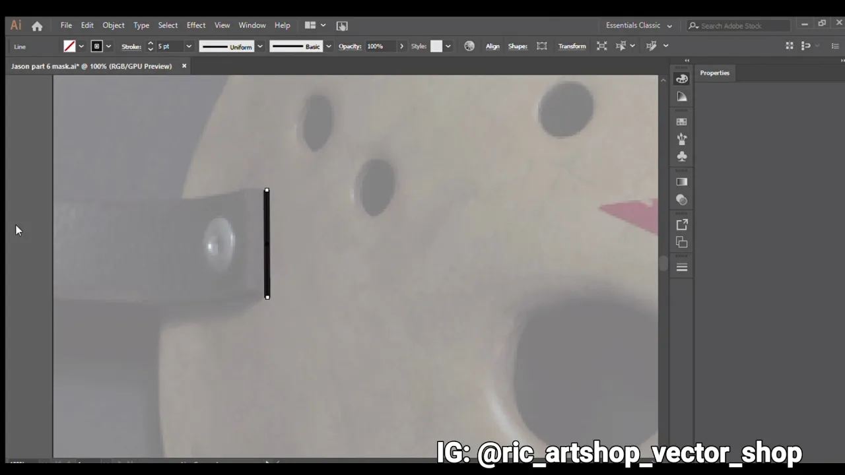Open the stroke weight dropdown
The height and width of the screenshot is (475, 845).
[x=189, y=46]
